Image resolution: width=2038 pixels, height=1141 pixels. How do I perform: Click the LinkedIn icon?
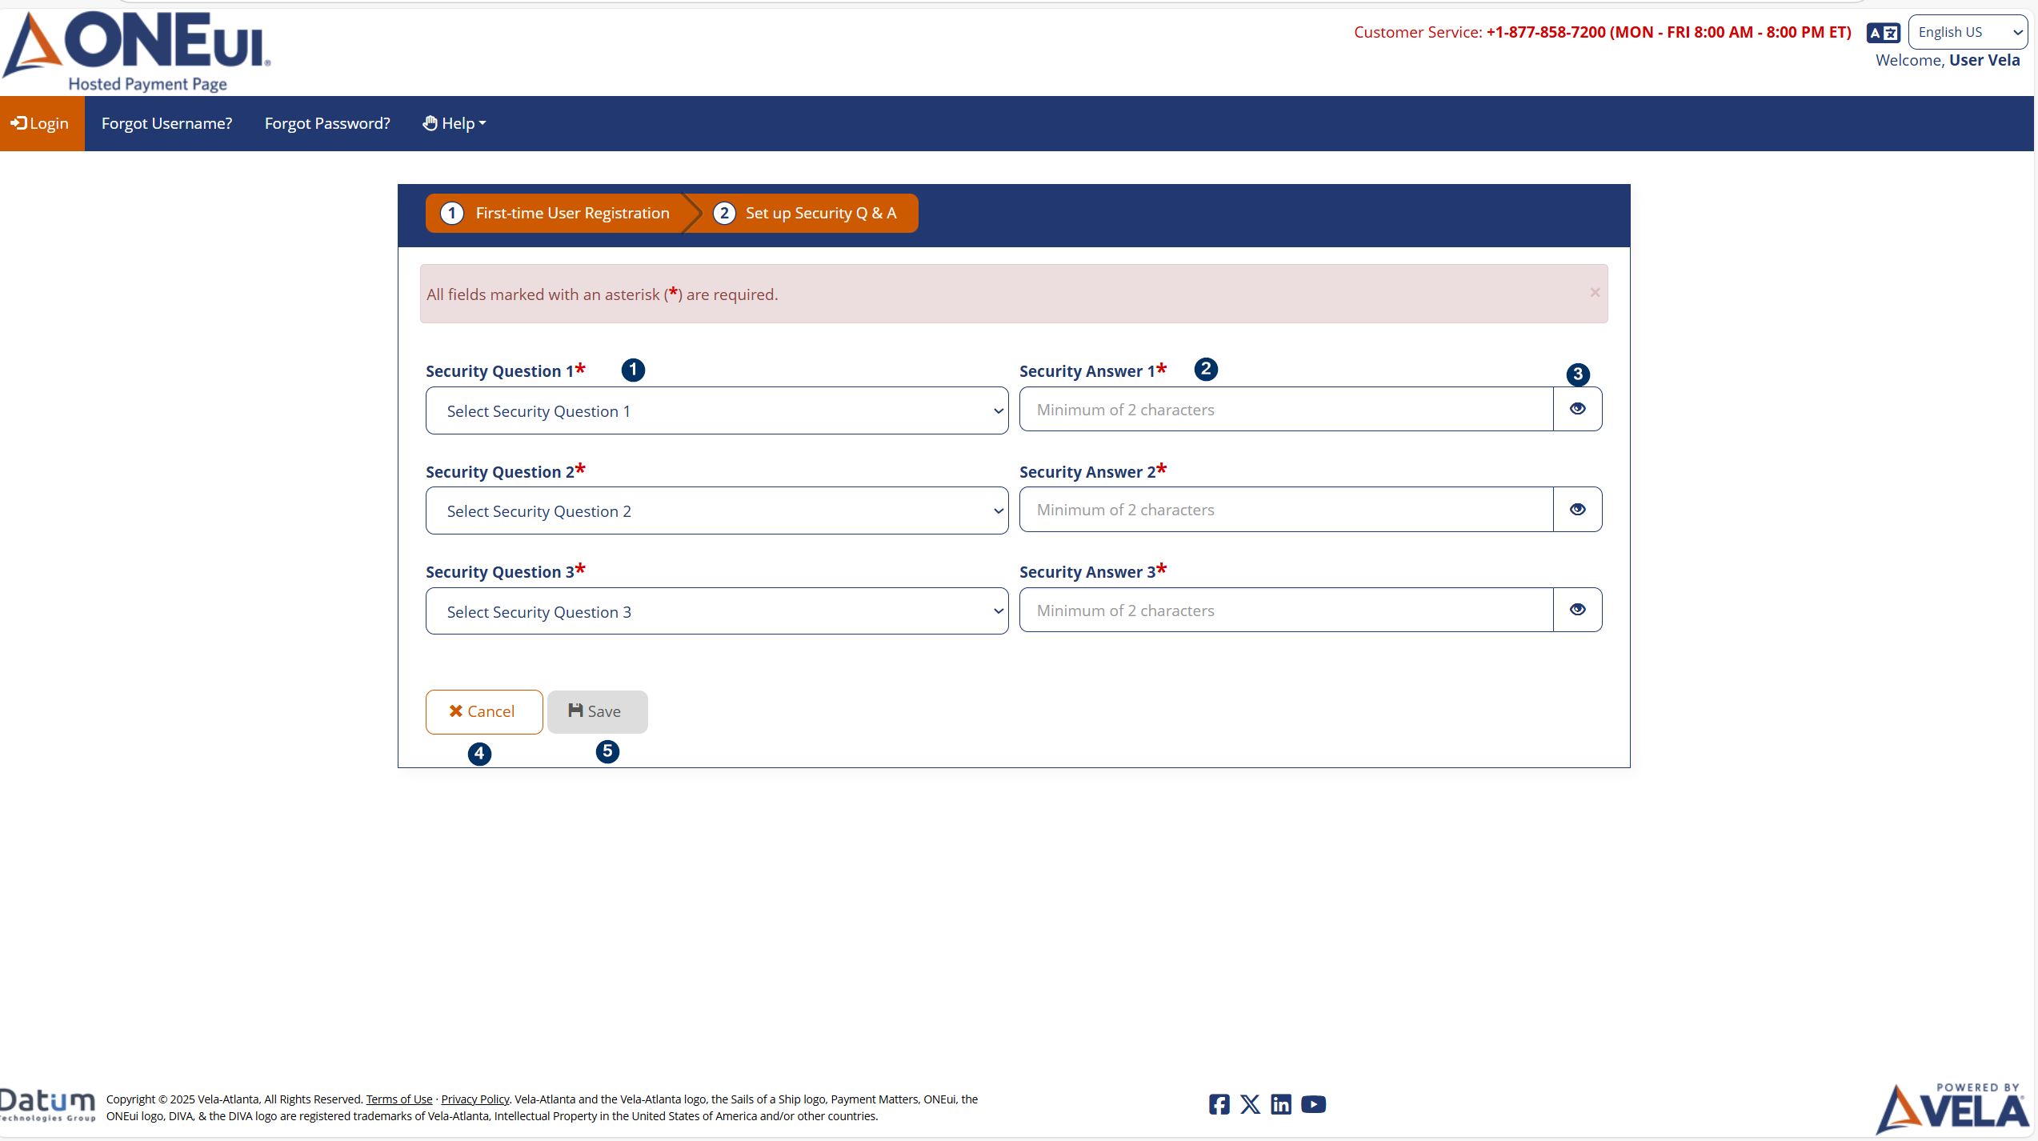(x=1281, y=1104)
